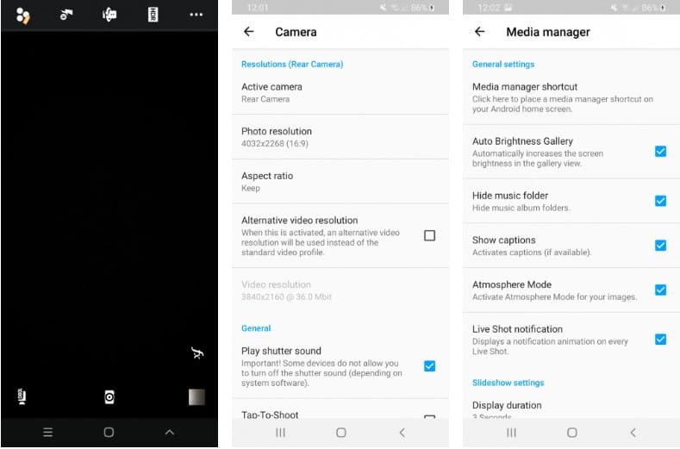Uncheck Play shutter sound checkbox

tap(429, 366)
